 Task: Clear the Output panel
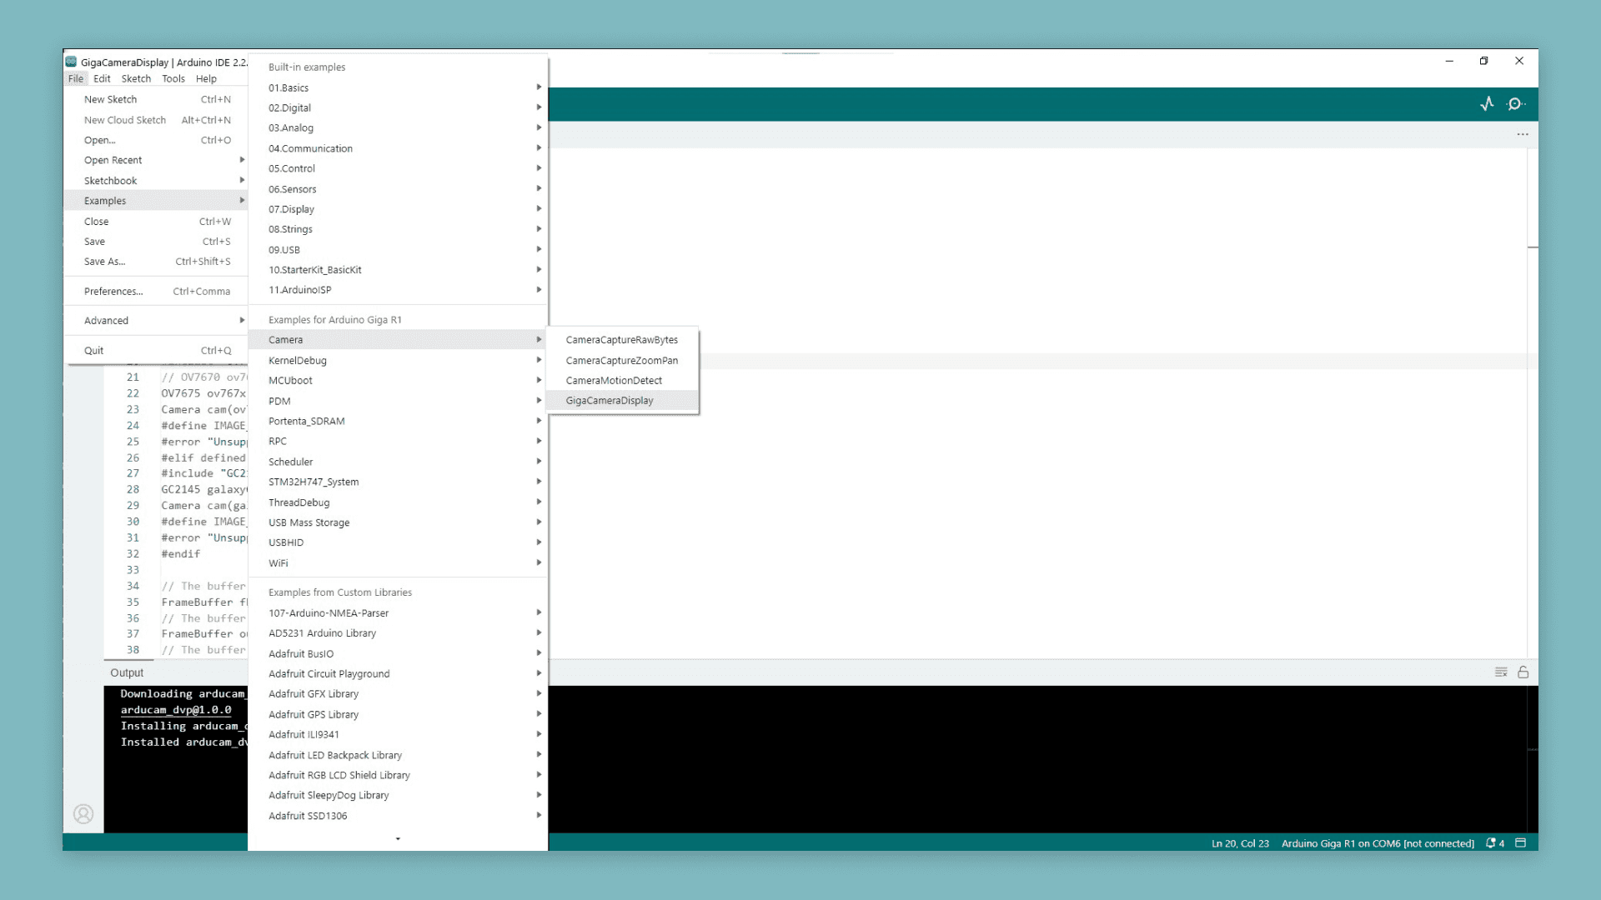click(1501, 672)
